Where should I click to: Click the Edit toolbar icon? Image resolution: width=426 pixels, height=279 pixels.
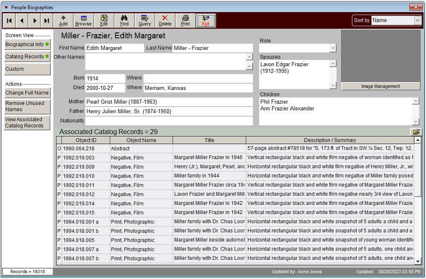[104, 20]
